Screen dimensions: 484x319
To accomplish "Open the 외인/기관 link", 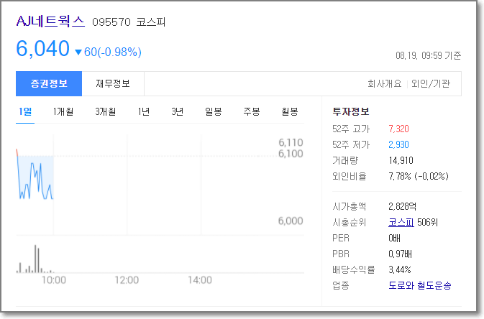I will point(431,83).
